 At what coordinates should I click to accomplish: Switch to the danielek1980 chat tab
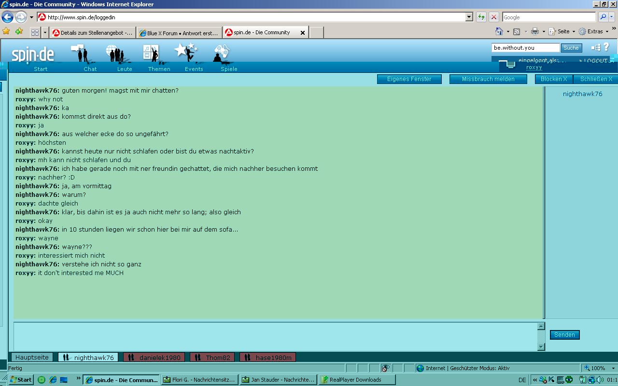pyautogui.click(x=154, y=358)
